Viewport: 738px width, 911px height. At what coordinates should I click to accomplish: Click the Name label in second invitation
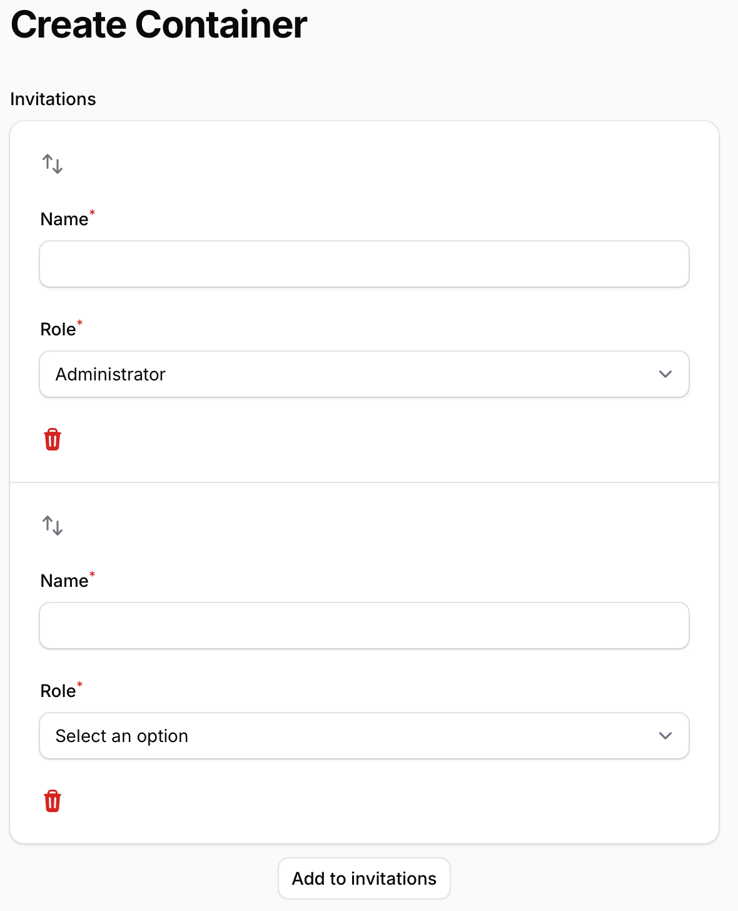[64, 581]
